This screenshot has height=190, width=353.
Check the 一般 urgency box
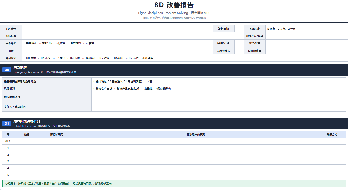tap(289, 29)
